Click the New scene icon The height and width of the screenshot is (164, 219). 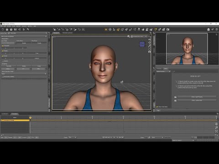pos(3,30)
